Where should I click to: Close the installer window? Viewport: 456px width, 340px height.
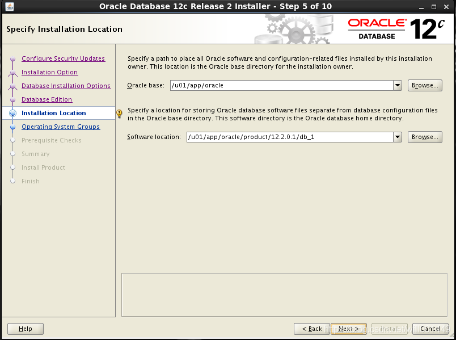pyautogui.click(x=446, y=7)
